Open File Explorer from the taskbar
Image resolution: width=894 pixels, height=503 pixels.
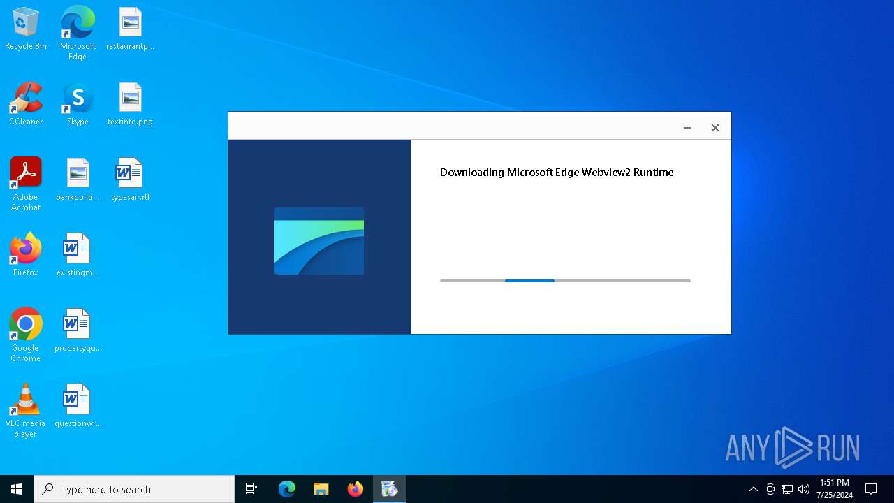pos(321,489)
